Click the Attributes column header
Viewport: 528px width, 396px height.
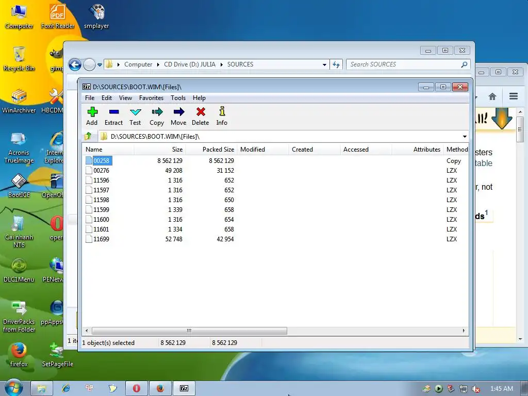(417, 149)
